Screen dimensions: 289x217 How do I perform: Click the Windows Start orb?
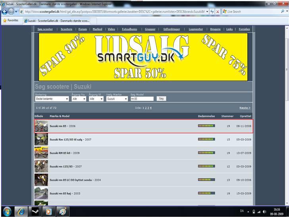coord(7,211)
